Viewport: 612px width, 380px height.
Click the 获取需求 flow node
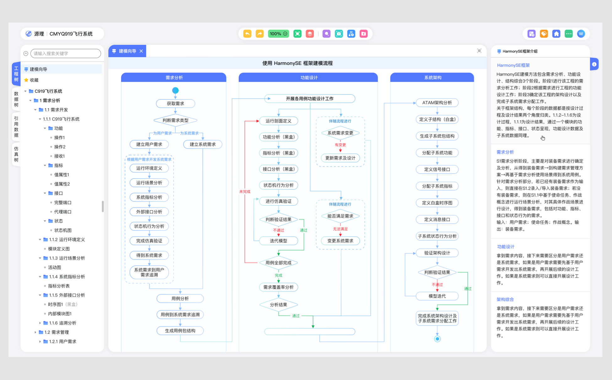tap(175, 103)
